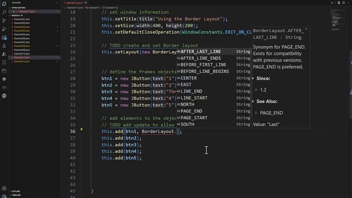Choose LINE_START from autocomplete list
This screenshot has height=198, width=352.
(x=214, y=98)
